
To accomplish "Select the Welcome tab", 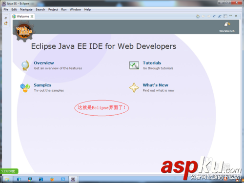I will click(x=23, y=17).
